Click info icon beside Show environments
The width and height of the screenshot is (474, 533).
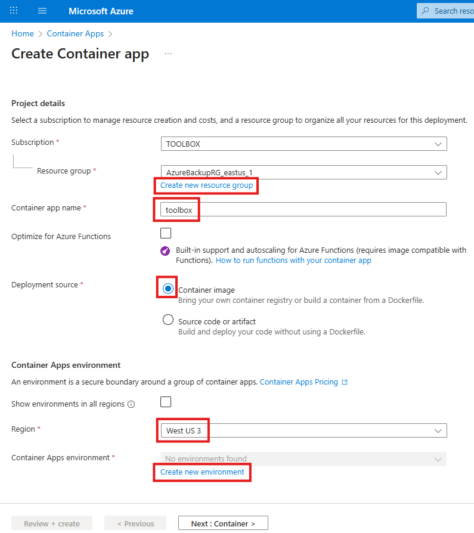[131, 404]
